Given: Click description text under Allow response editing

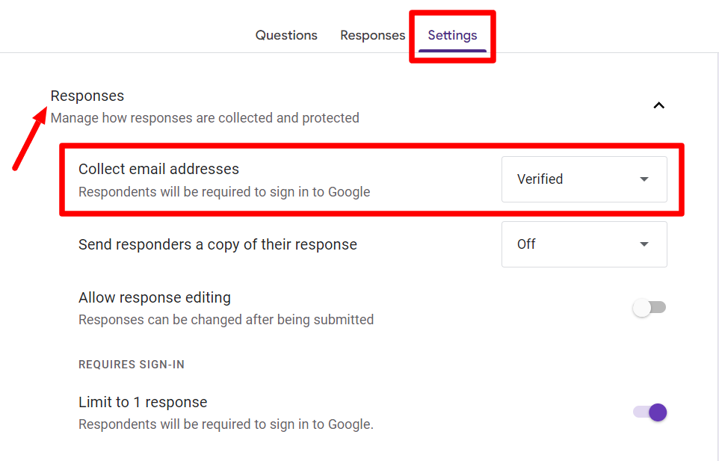Looking at the screenshot, I should (x=226, y=320).
